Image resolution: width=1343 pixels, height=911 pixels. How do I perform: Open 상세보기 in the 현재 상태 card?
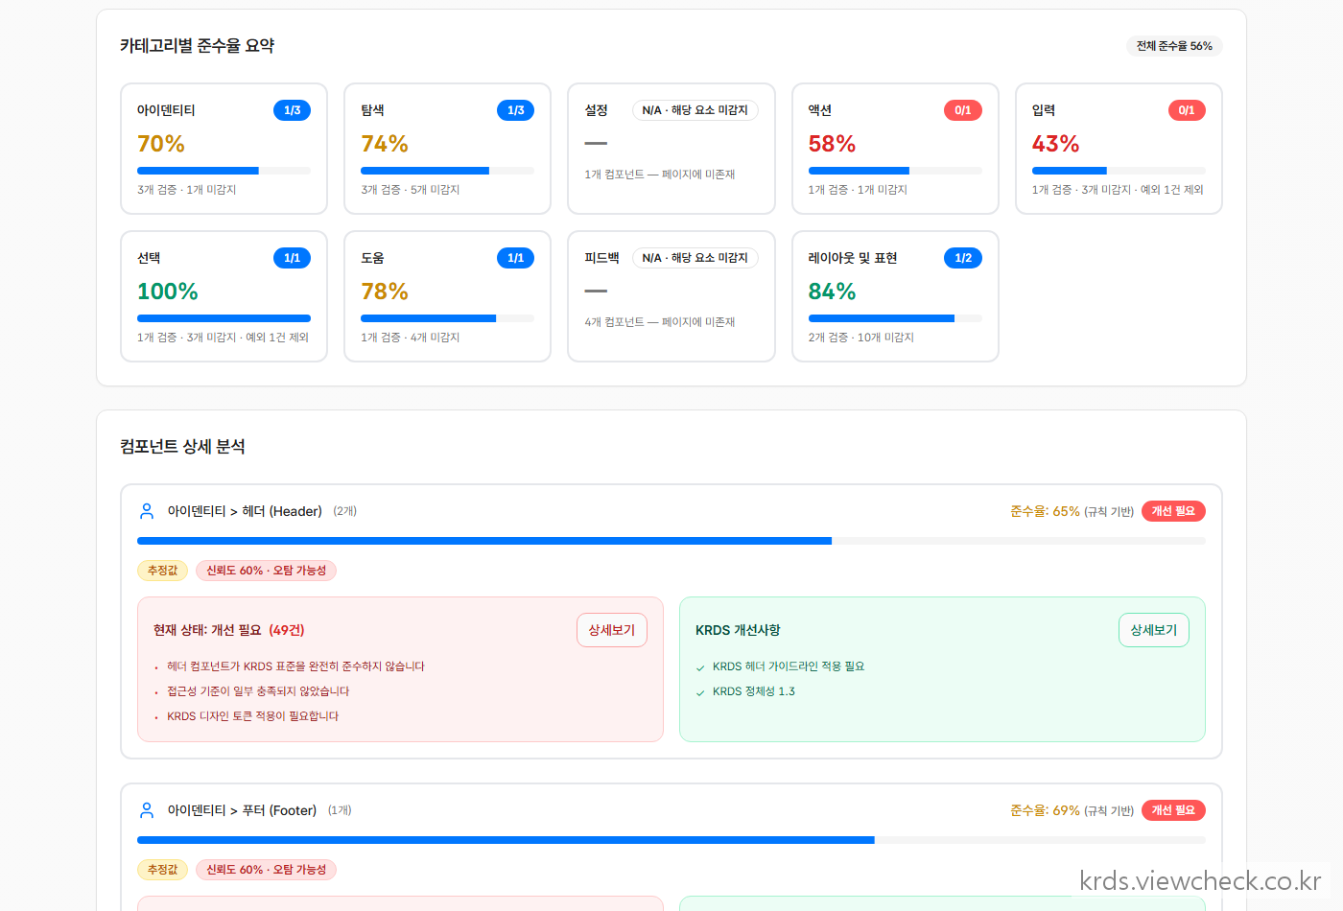click(x=612, y=630)
